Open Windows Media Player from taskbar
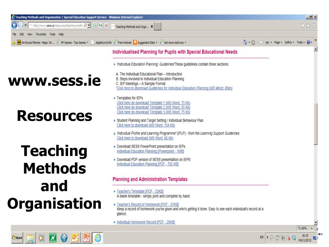The width and height of the screenshot is (329, 247). (41, 238)
